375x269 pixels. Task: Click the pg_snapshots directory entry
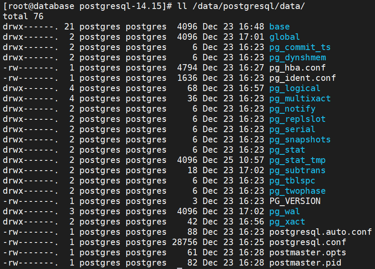tap(300, 139)
